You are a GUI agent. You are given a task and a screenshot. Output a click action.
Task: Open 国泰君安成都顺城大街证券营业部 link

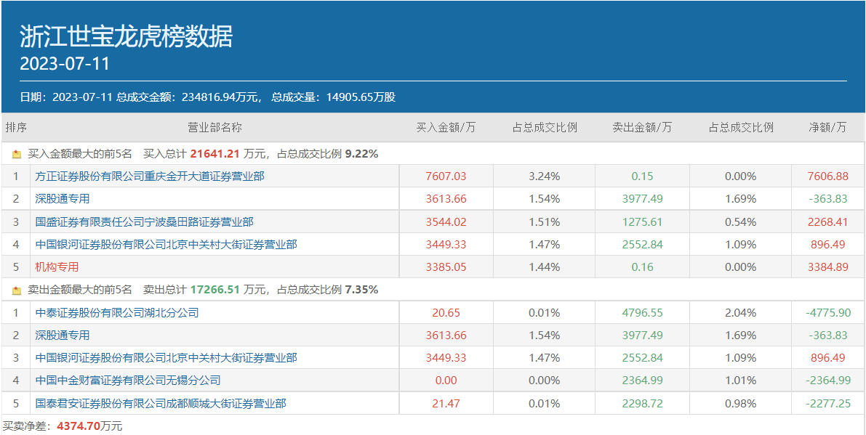tap(161, 403)
